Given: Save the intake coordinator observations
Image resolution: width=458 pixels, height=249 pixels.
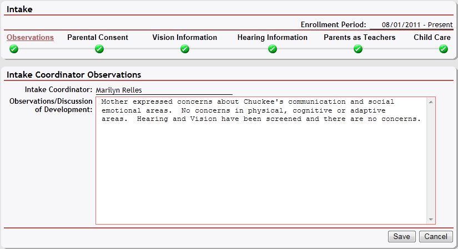Looking at the screenshot, I should point(401,237).
